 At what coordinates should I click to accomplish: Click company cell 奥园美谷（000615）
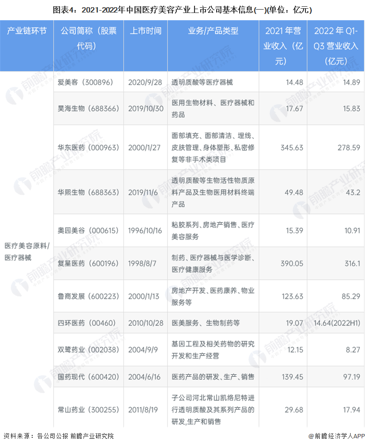[88, 230]
